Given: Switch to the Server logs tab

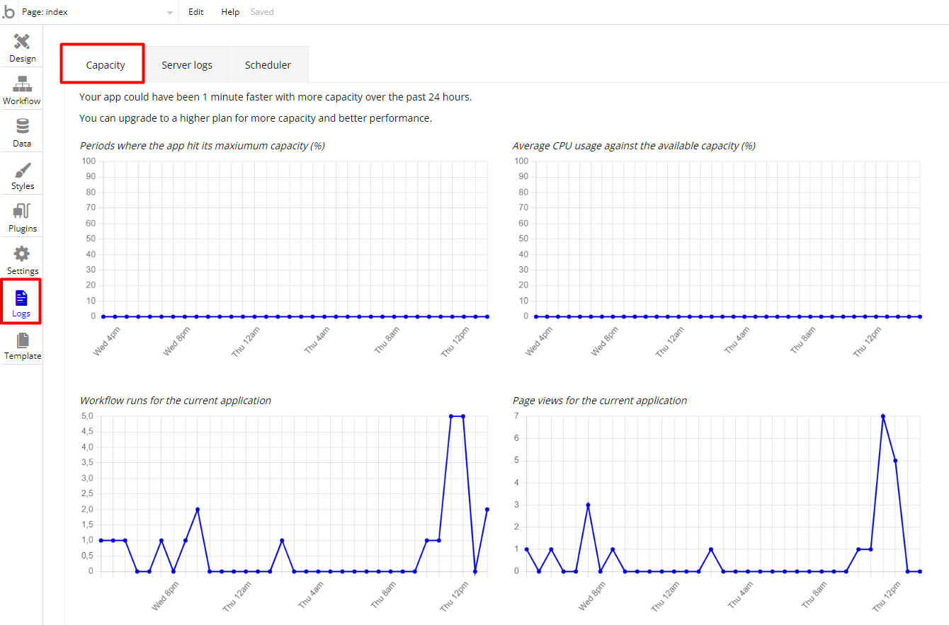Looking at the screenshot, I should click(187, 65).
